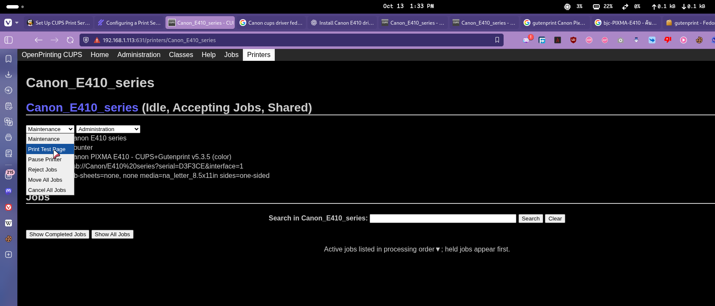Image resolution: width=715 pixels, height=306 pixels.
Task: Toggle the side panel visibility
Action: (x=9, y=40)
